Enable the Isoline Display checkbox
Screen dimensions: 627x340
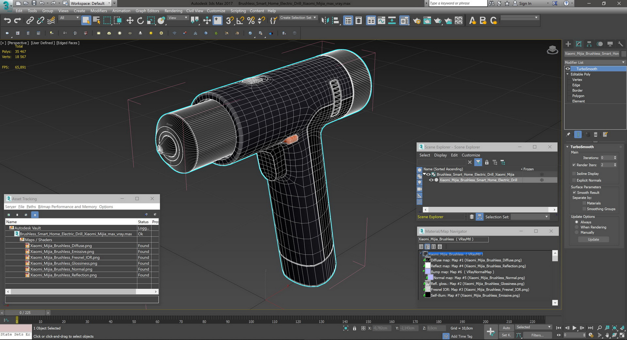[x=574, y=174]
